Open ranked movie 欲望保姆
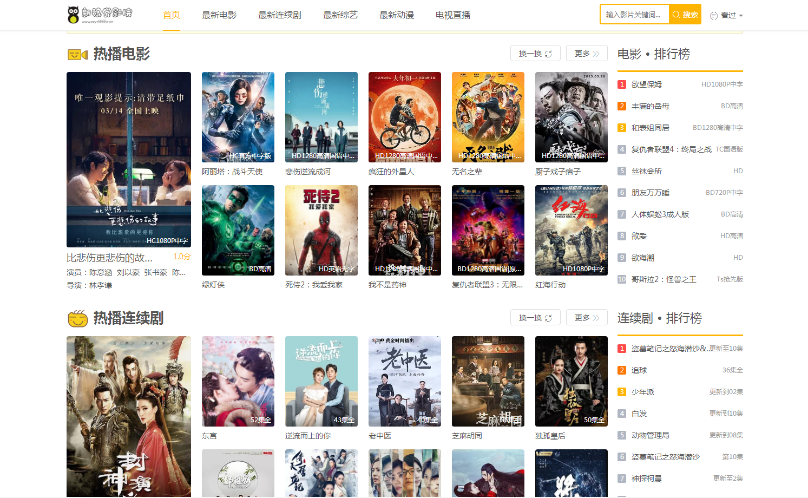The height and width of the screenshot is (498, 808). (647, 84)
